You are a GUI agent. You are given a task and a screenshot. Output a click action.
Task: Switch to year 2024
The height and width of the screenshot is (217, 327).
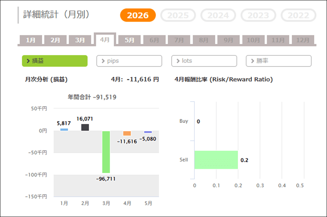coord(218,15)
